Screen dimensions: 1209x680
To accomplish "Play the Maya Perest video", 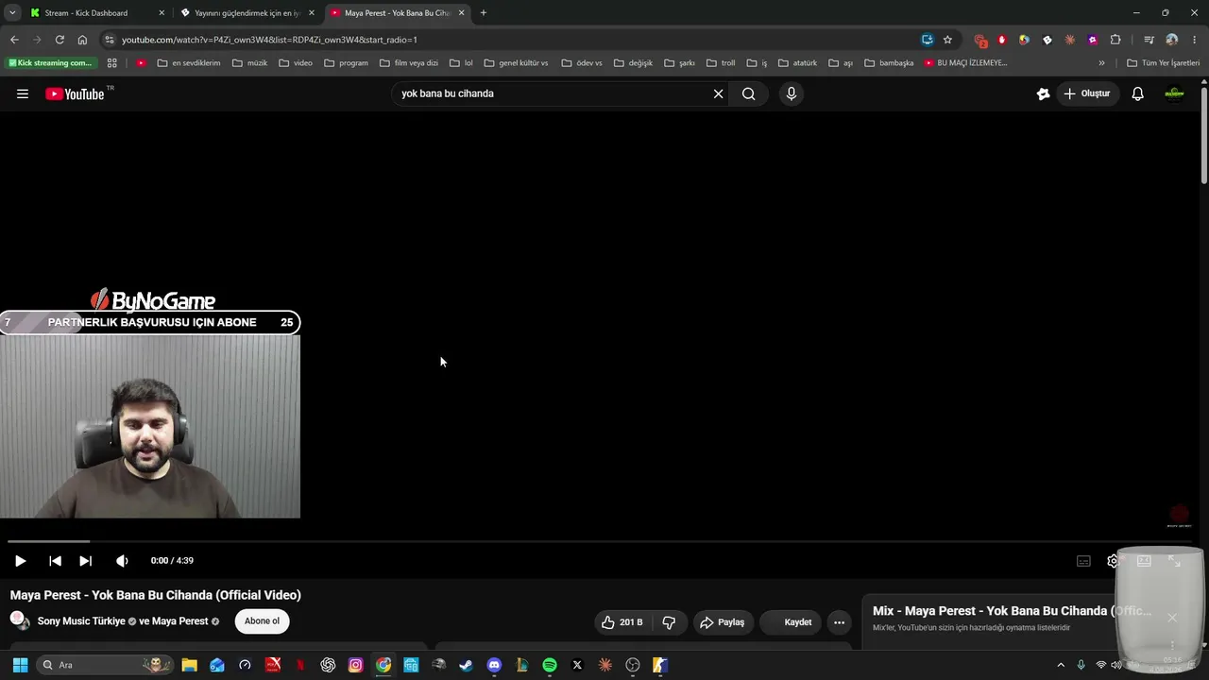I will click(x=20, y=561).
